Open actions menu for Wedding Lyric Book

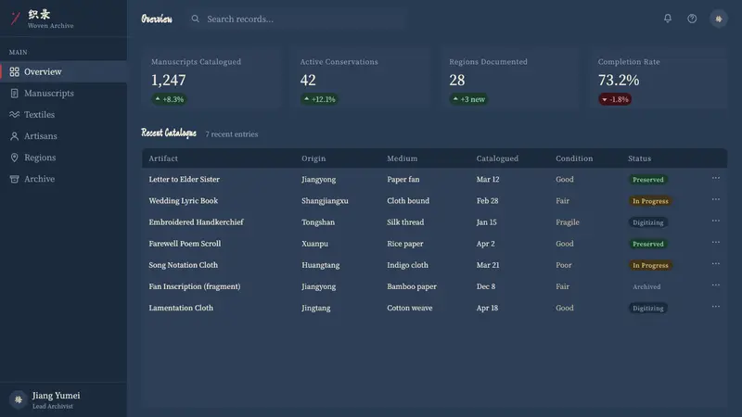coord(715,199)
